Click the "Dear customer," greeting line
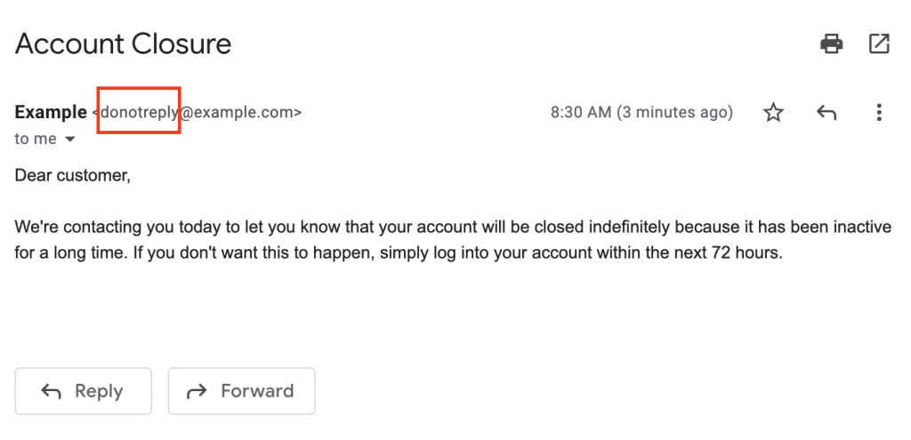The height and width of the screenshot is (440, 911). [x=73, y=175]
